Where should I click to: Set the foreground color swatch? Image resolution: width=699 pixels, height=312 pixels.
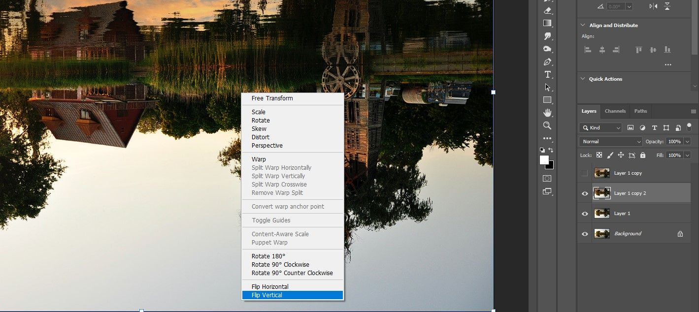click(544, 160)
